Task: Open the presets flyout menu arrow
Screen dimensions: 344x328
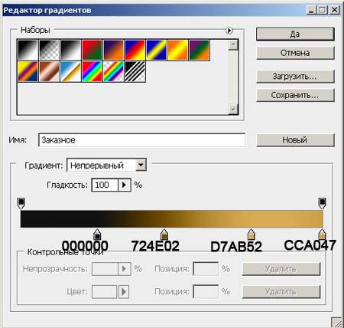Action: [x=229, y=31]
